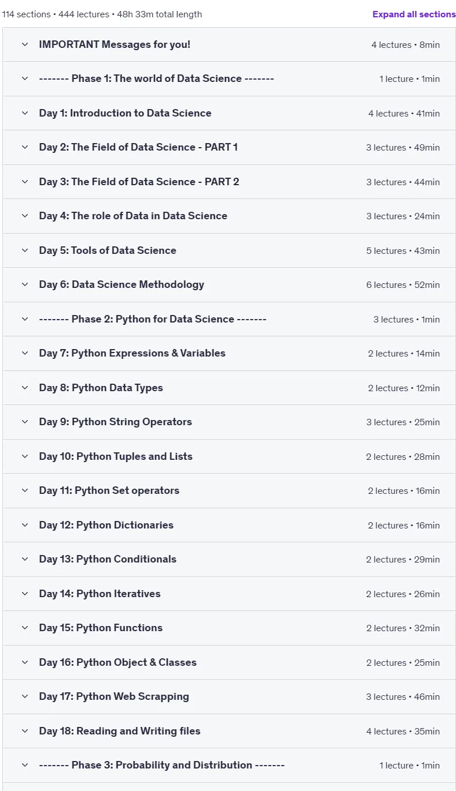
Task: Expand Day 17: Python Web Scrapping
Action: [x=229, y=696]
